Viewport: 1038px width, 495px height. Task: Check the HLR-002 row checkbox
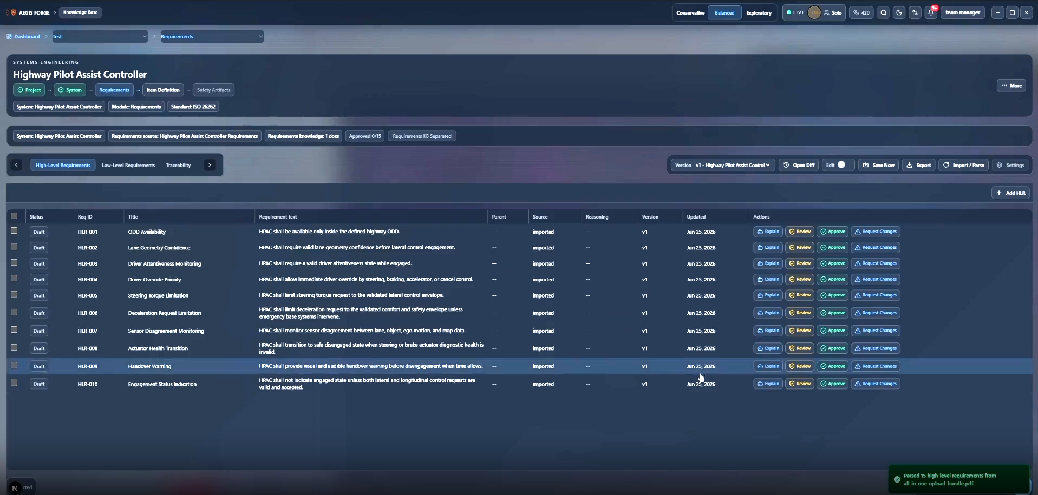coord(14,247)
